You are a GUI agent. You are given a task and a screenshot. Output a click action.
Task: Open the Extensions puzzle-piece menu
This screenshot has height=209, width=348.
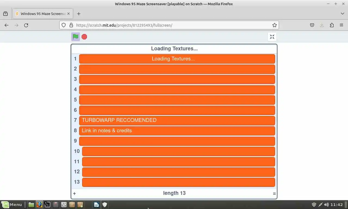click(332, 25)
